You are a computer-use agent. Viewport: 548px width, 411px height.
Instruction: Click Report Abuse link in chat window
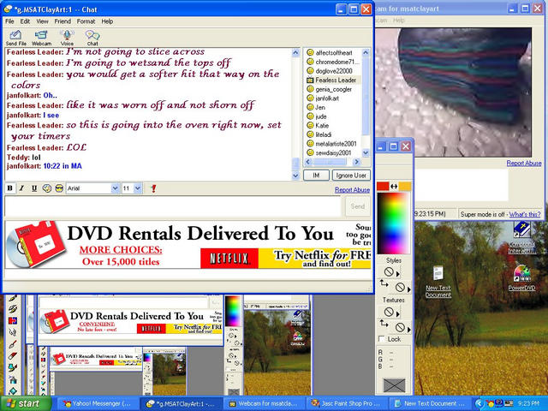coord(352,190)
